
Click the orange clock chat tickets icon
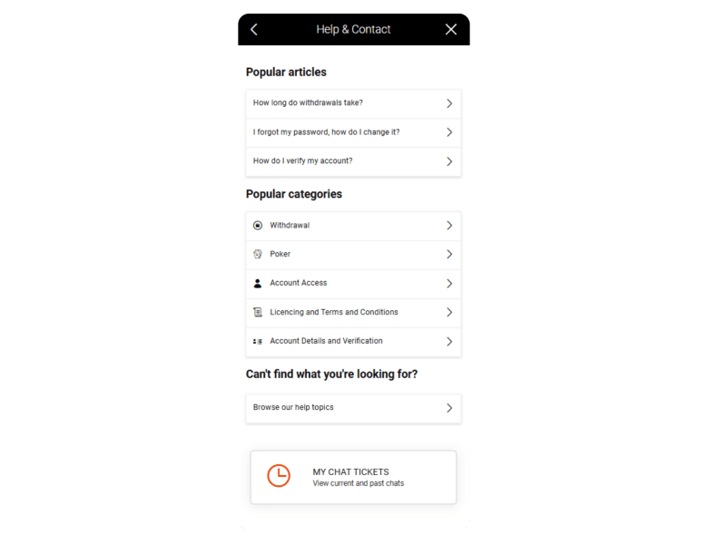tap(279, 476)
